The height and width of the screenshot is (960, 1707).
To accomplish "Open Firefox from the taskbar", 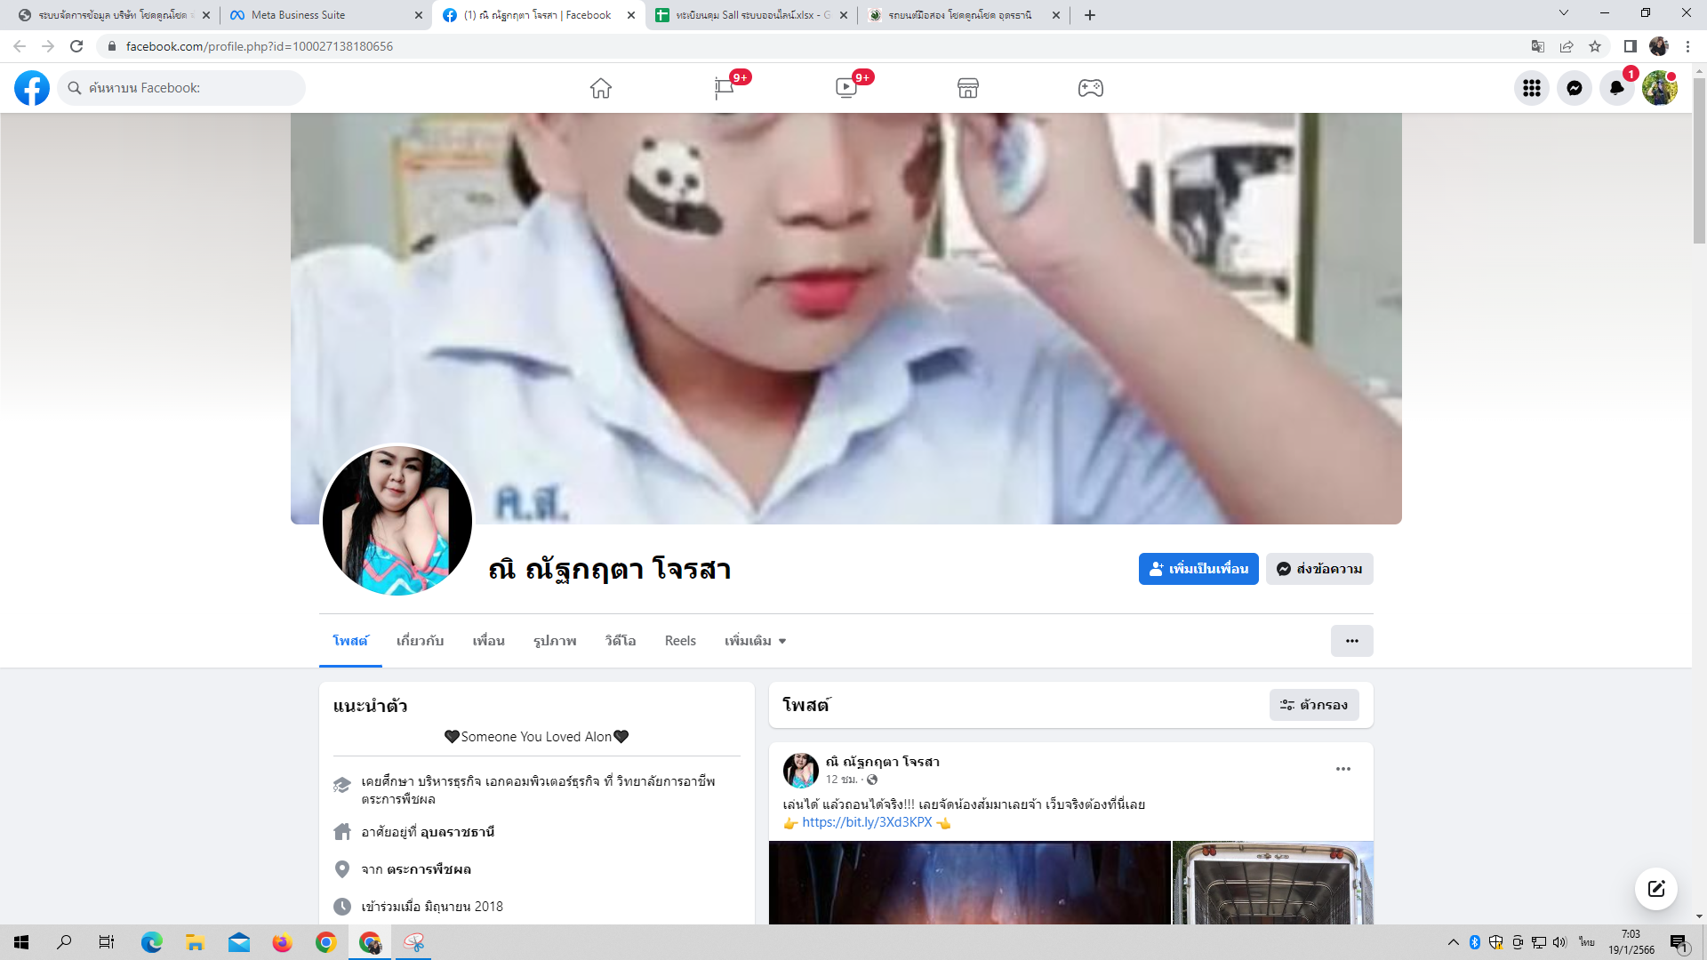I will pyautogui.click(x=282, y=942).
